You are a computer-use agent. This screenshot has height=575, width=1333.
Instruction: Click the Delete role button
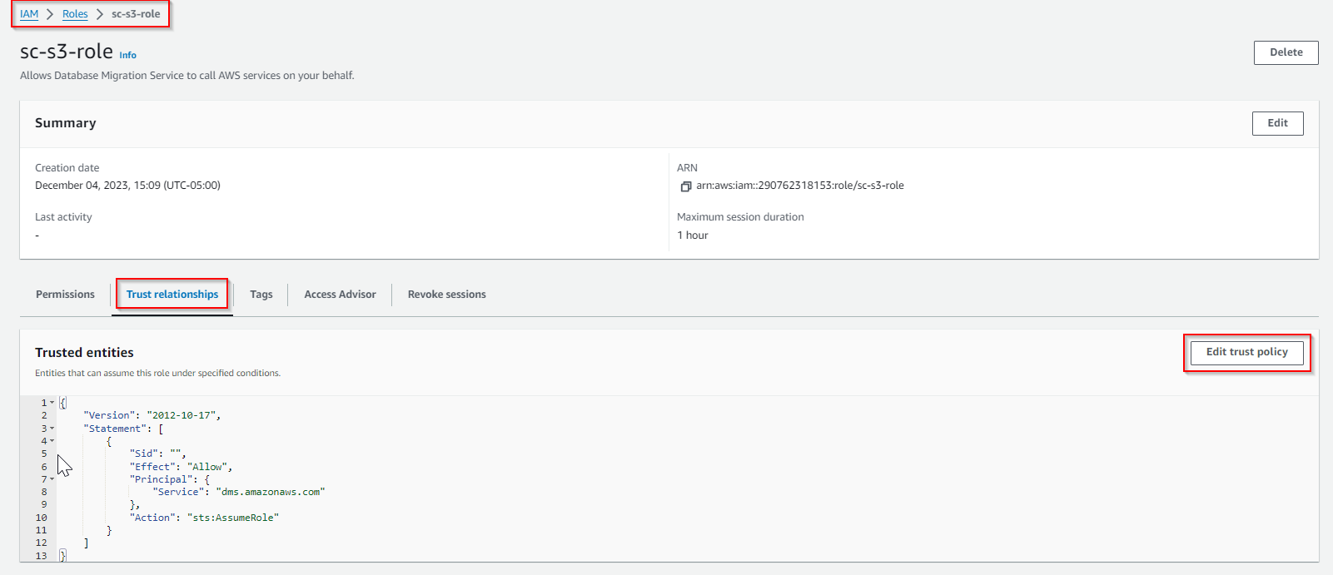coord(1286,52)
